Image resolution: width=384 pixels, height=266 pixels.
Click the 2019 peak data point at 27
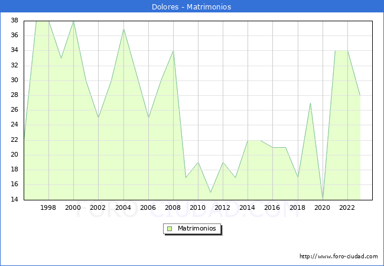click(x=310, y=103)
